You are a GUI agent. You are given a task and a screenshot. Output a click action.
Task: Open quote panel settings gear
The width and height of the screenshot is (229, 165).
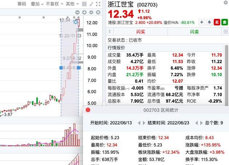coord(226,2)
